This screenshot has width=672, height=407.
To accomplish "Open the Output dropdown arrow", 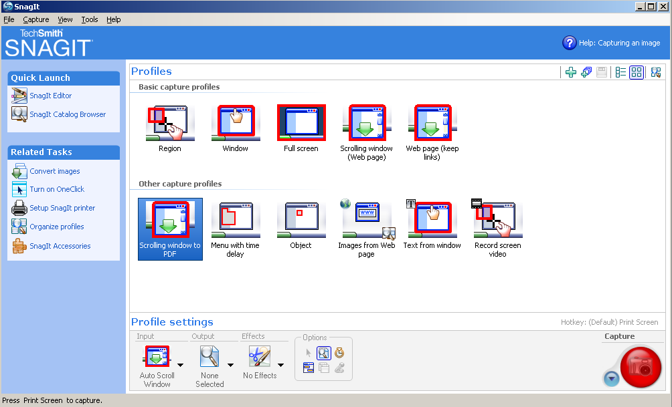I will (230, 365).
